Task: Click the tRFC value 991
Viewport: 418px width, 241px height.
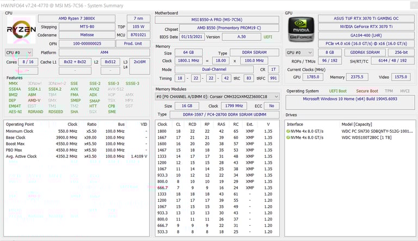Action: (x=273, y=78)
